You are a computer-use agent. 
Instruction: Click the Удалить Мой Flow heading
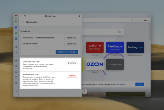tap(31, 75)
